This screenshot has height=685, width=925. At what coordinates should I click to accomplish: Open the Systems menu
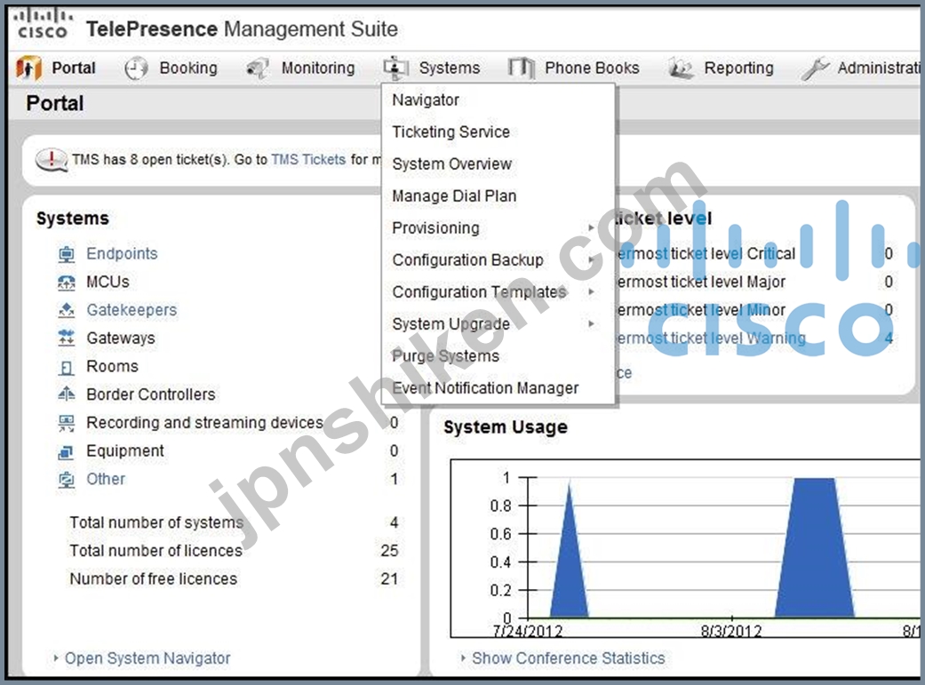tap(450, 68)
